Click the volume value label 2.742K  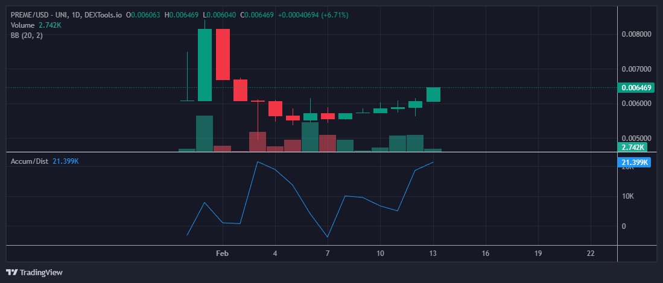pyautogui.click(x=633, y=147)
